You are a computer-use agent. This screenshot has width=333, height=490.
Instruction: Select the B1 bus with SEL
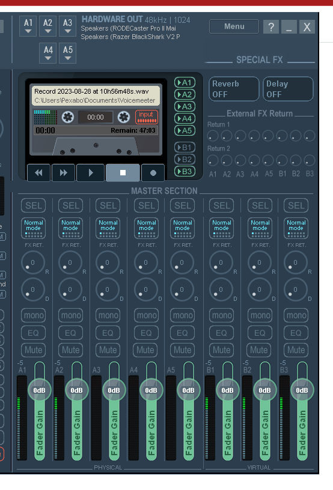click(x=222, y=205)
